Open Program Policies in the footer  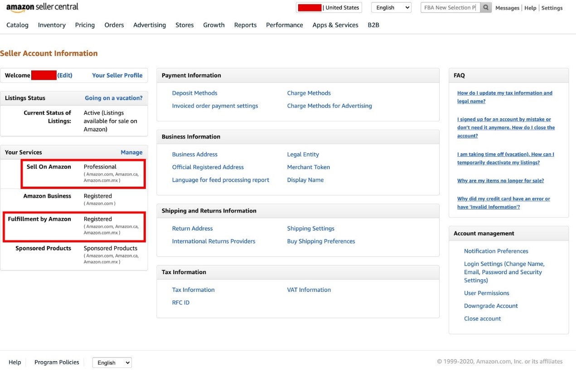pos(57,362)
